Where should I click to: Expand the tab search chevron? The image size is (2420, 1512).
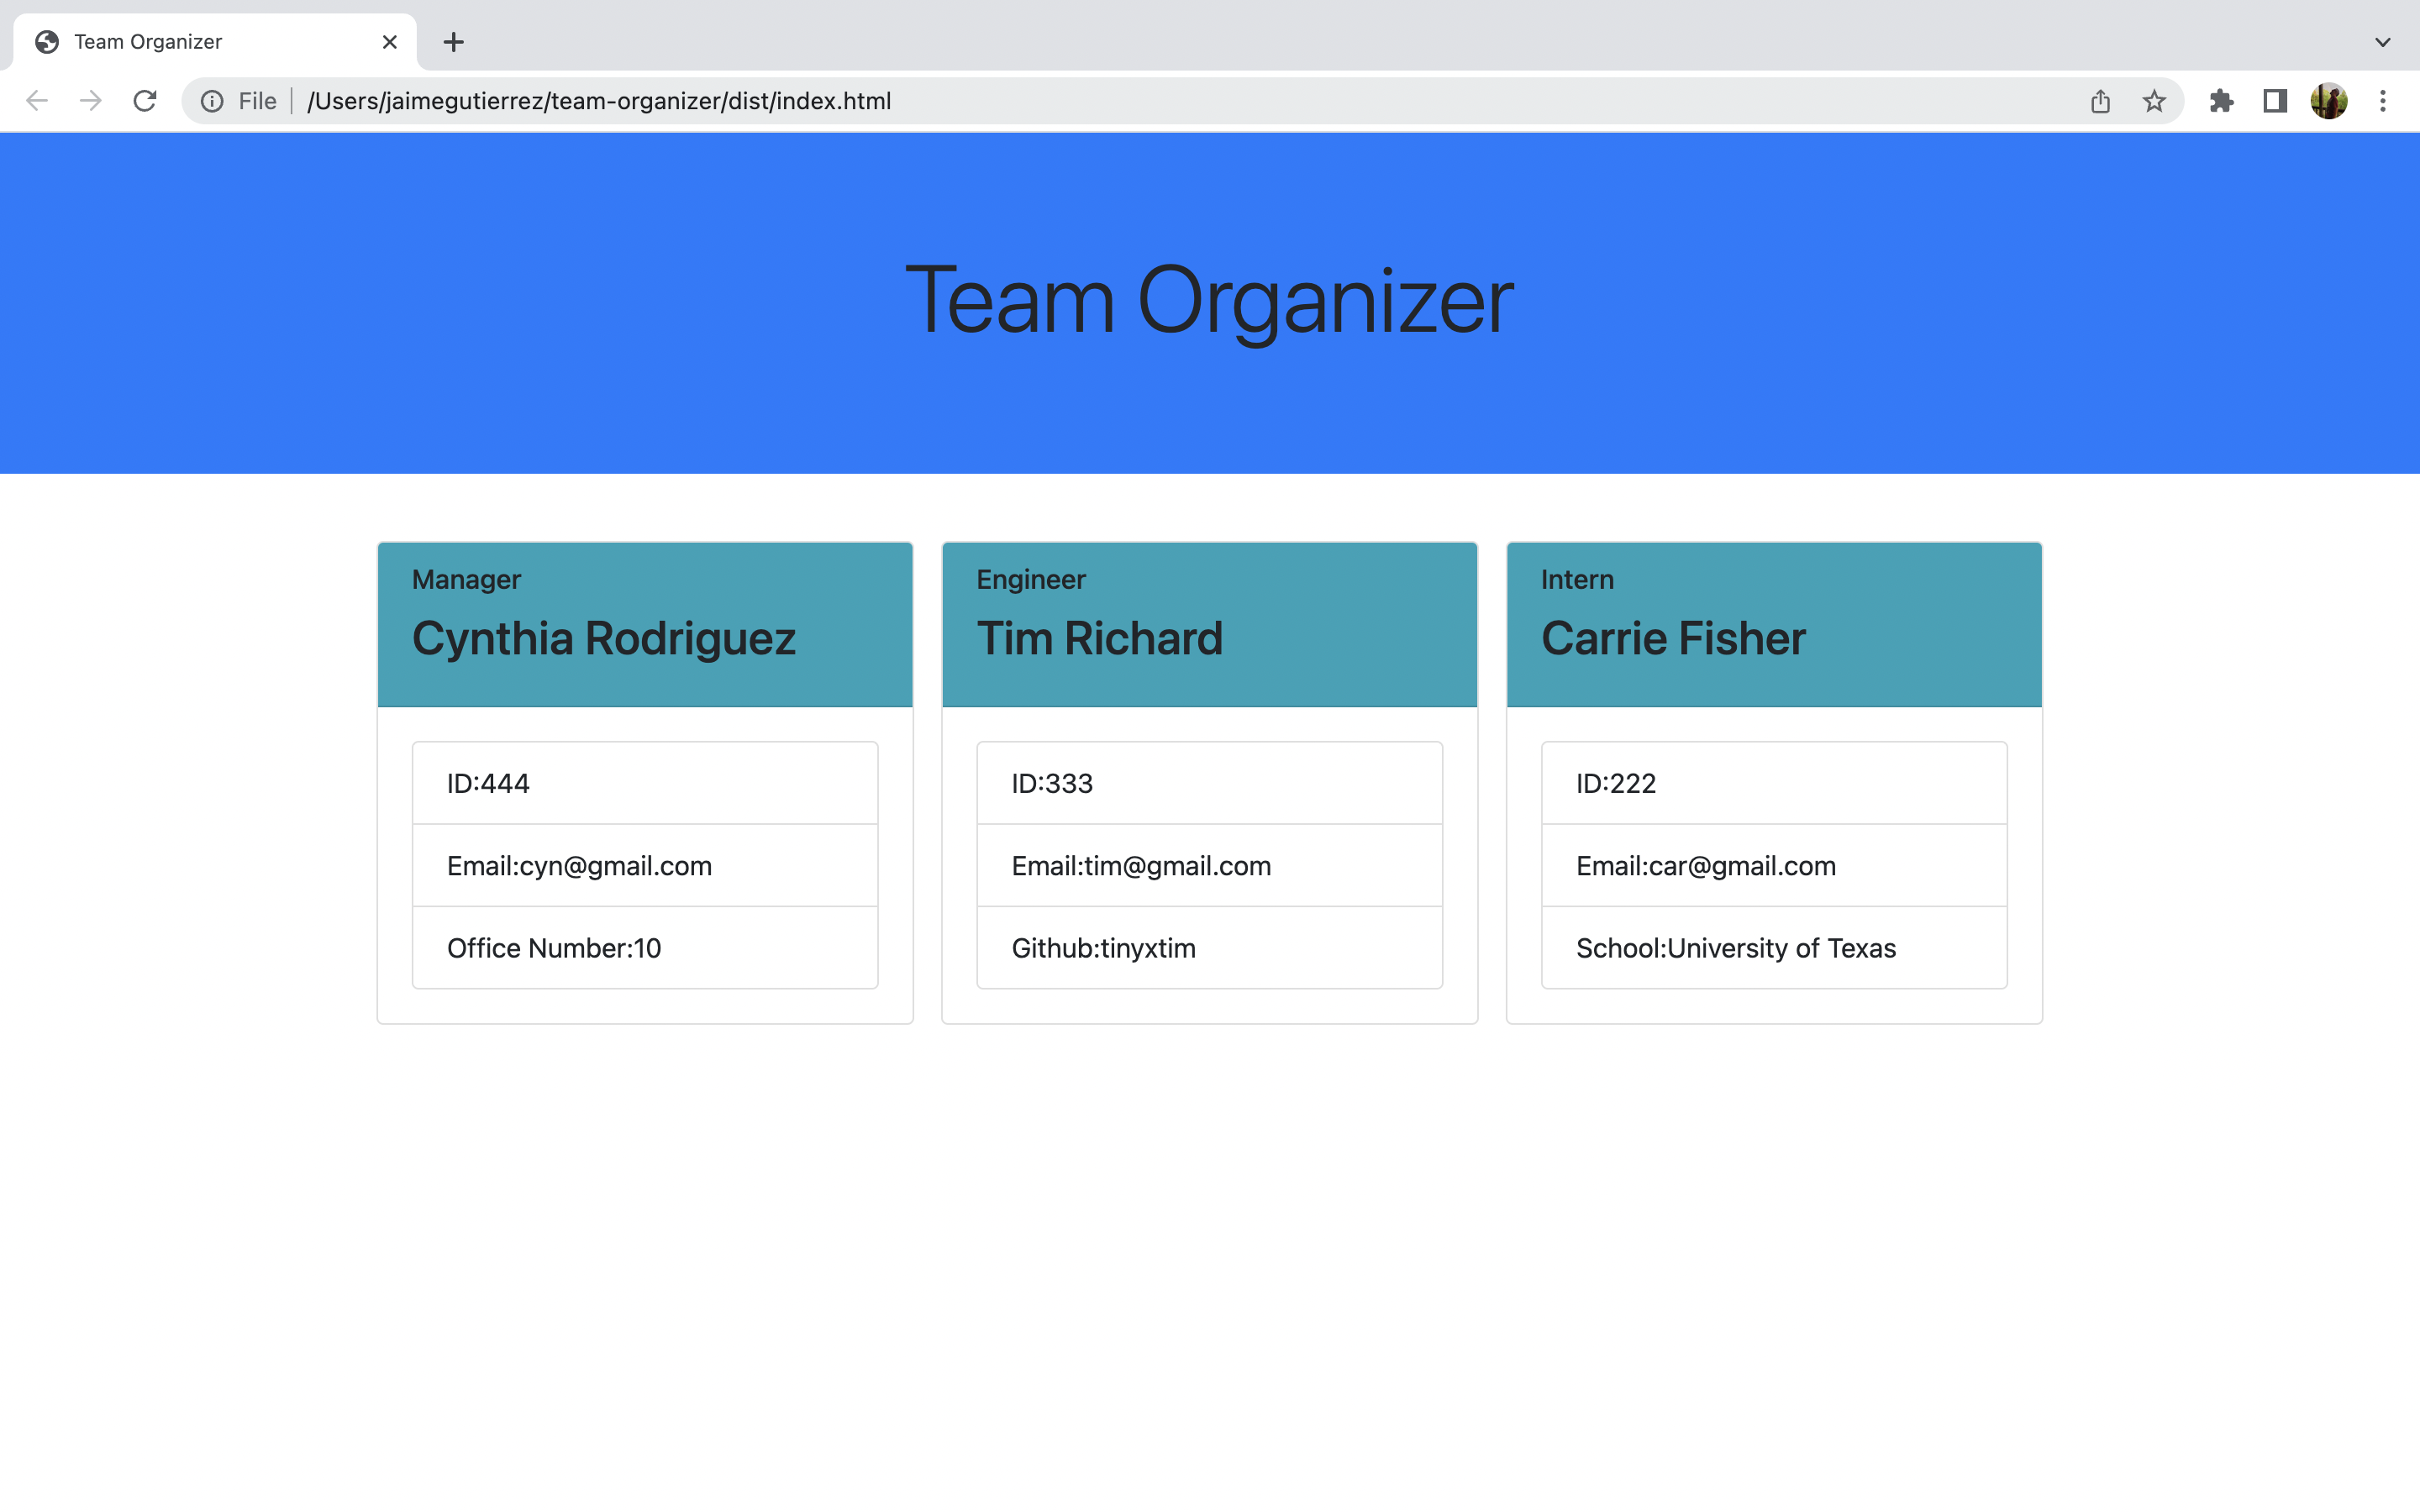[x=2383, y=42]
